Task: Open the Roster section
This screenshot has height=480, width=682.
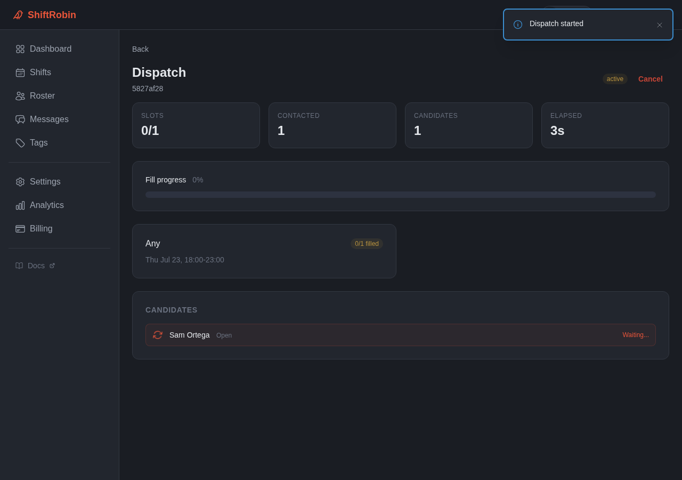Action: [60, 96]
